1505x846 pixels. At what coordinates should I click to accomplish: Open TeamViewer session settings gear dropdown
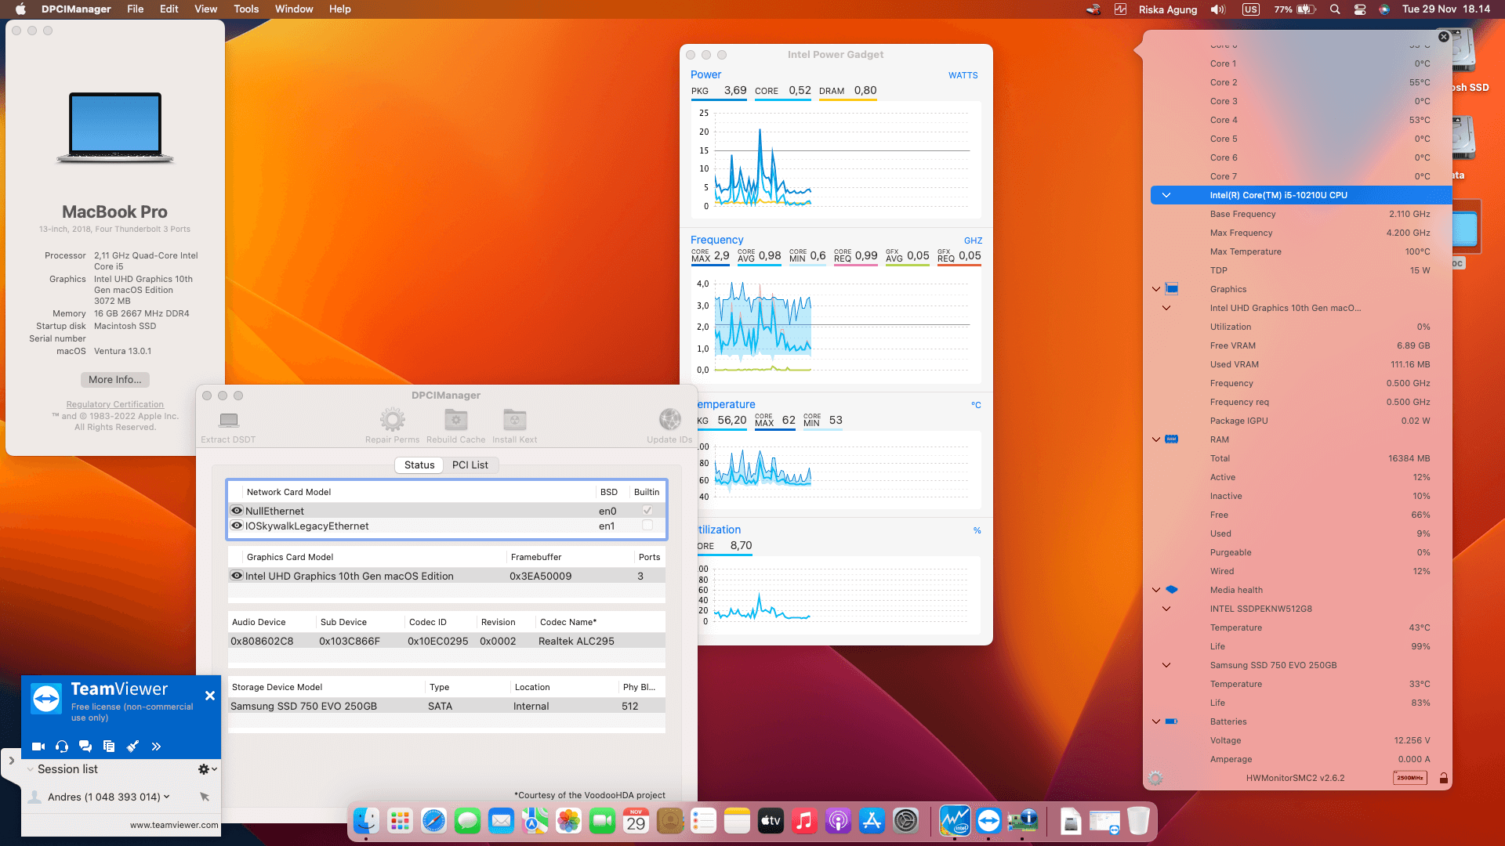click(207, 769)
